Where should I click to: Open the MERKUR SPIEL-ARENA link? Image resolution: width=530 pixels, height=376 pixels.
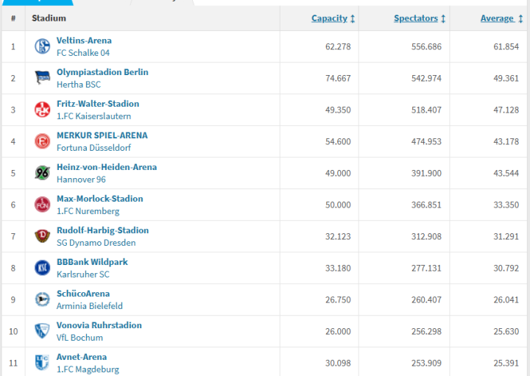pos(102,135)
